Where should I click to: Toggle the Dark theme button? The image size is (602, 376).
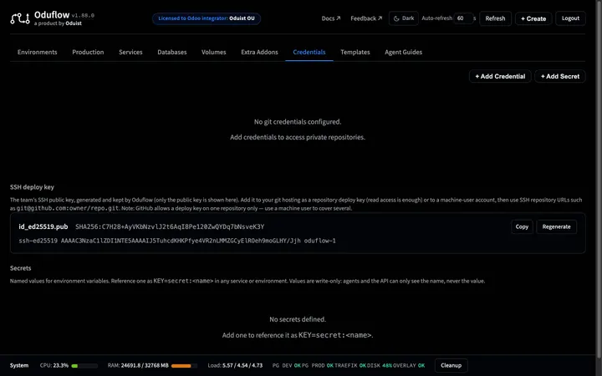[404, 18]
